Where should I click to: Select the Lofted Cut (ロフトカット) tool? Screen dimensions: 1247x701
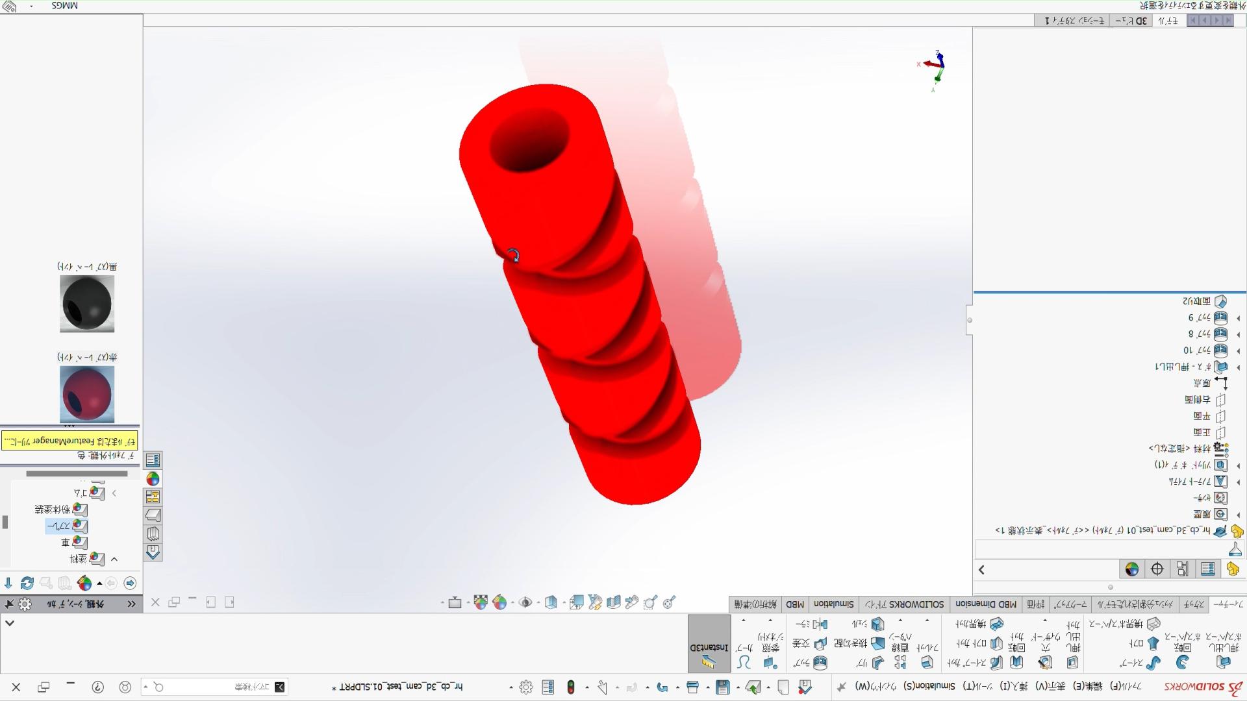click(979, 643)
